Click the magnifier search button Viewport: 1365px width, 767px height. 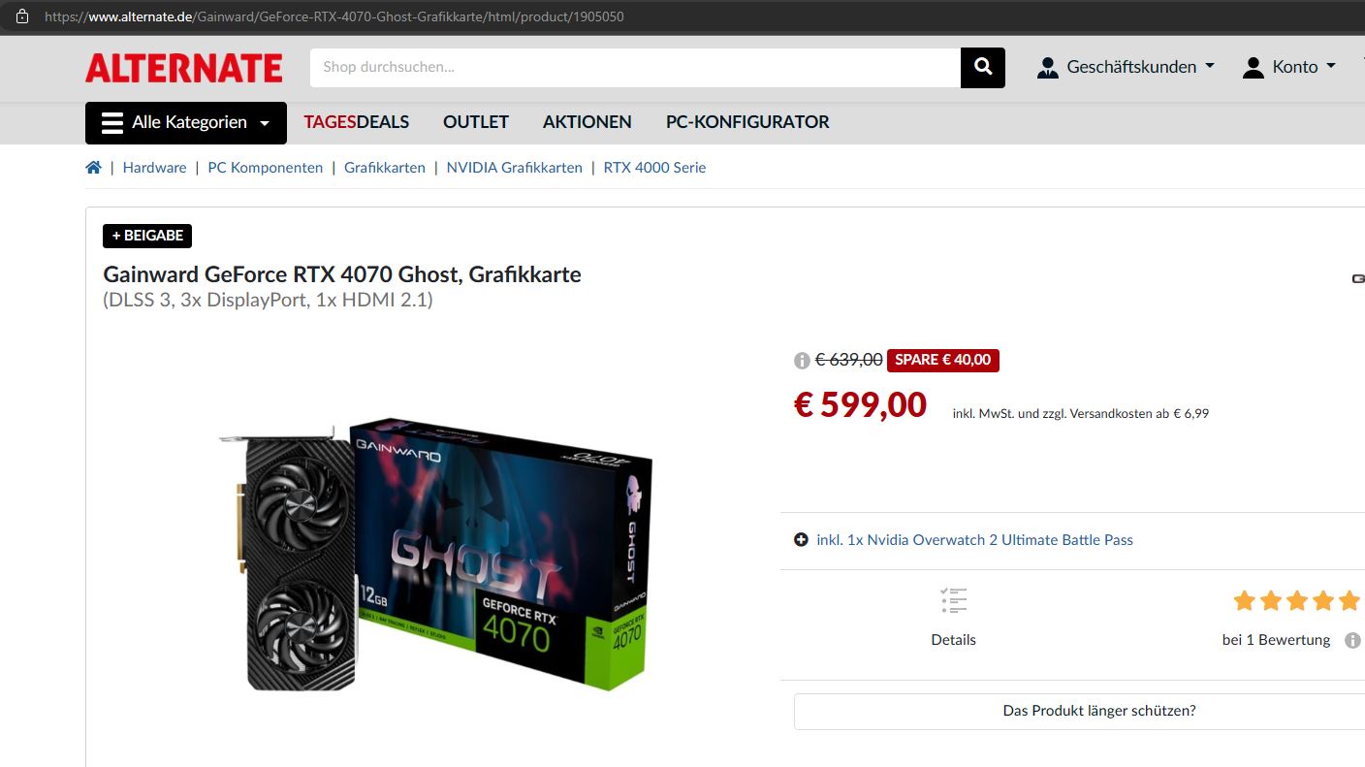[983, 67]
